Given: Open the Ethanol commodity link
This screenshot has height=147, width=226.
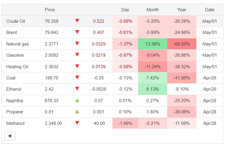Looking at the screenshot, I should tap(14, 89).
